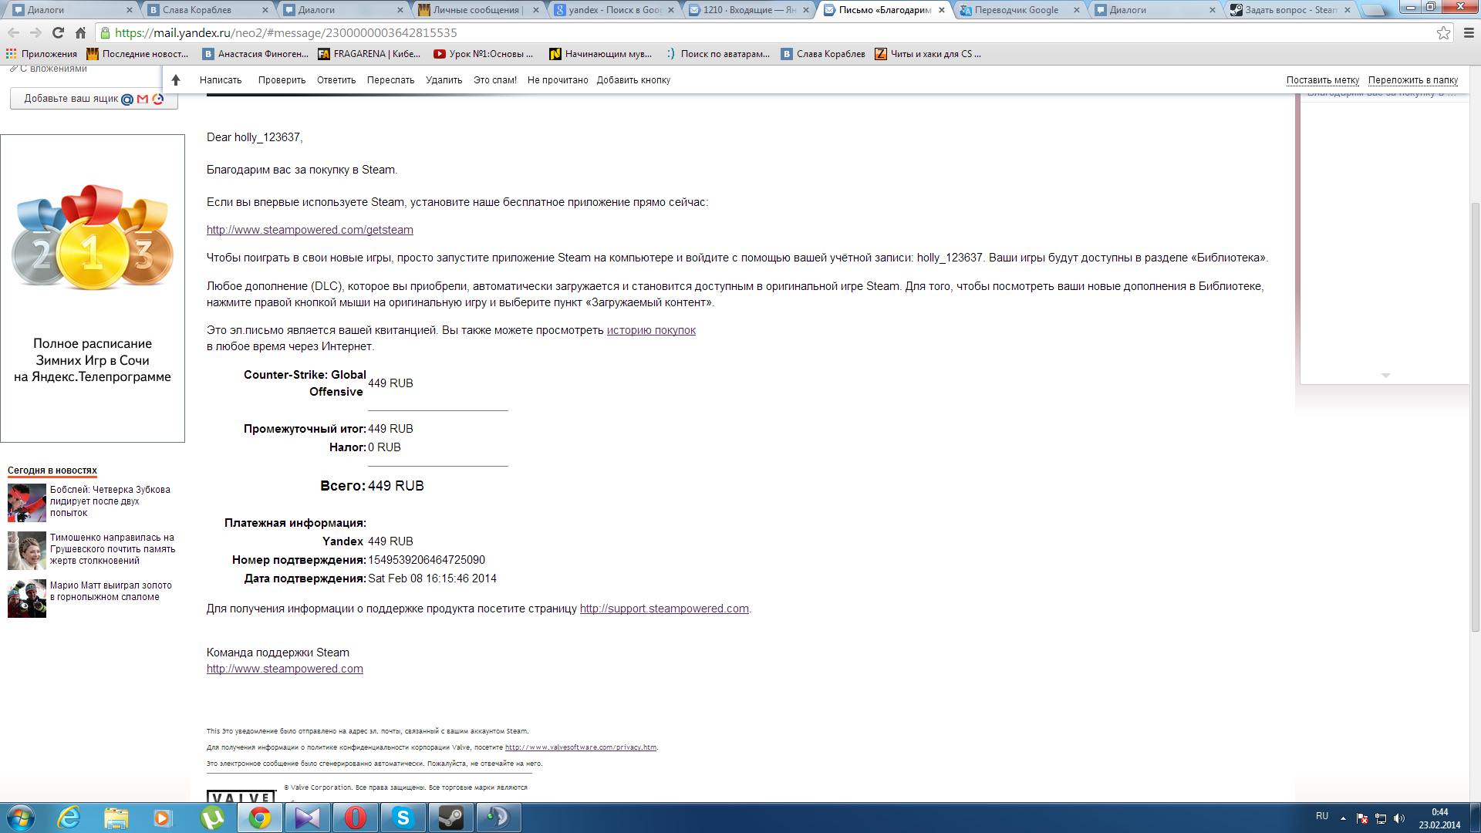Open www.steampowered.com signature link
The image size is (1481, 833).
coord(285,669)
